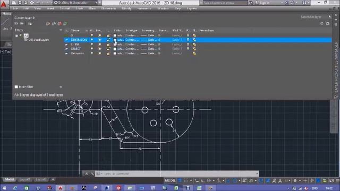Close the command line with X icon
Screen dimensions: 340x191
coord(86,173)
